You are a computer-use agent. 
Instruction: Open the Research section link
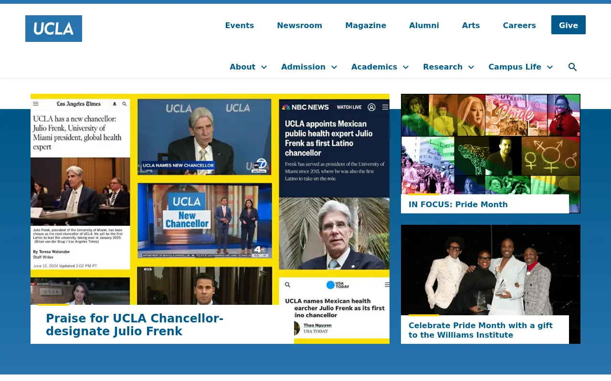[442, 67]
